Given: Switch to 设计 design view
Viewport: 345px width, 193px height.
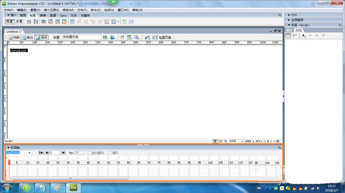Looking at the screenshot, I should (41, 37).
